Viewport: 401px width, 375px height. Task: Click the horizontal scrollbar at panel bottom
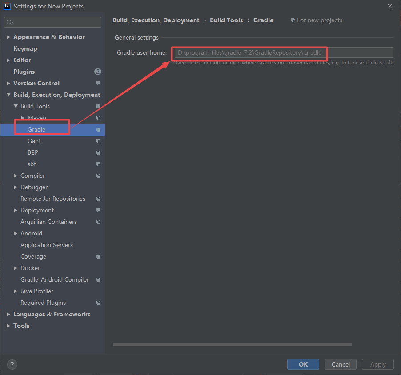(232, 344)
